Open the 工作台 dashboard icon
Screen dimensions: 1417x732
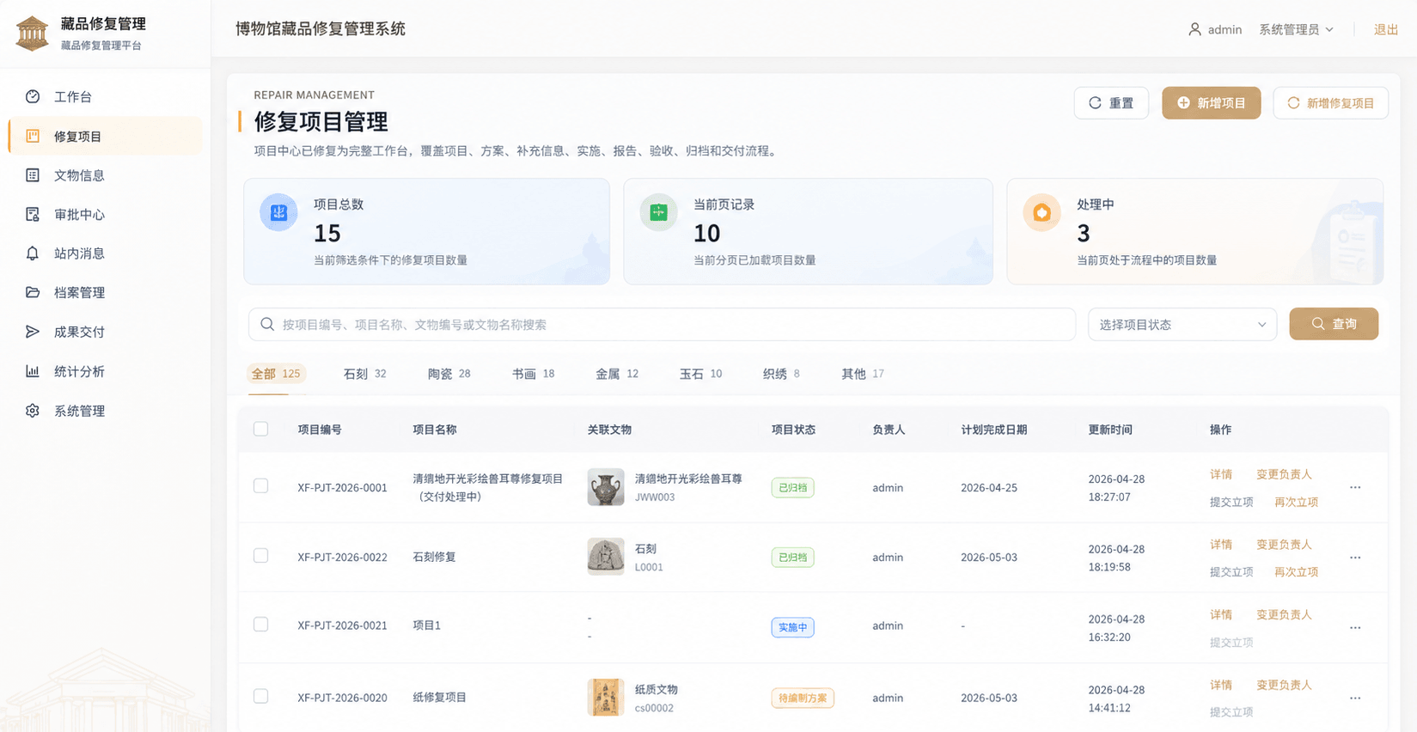33,96
